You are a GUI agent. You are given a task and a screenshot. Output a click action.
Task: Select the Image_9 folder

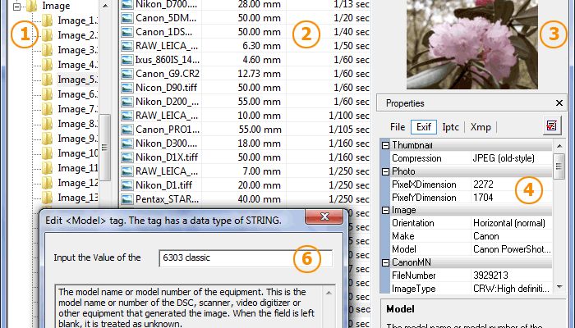pos(77,139)
